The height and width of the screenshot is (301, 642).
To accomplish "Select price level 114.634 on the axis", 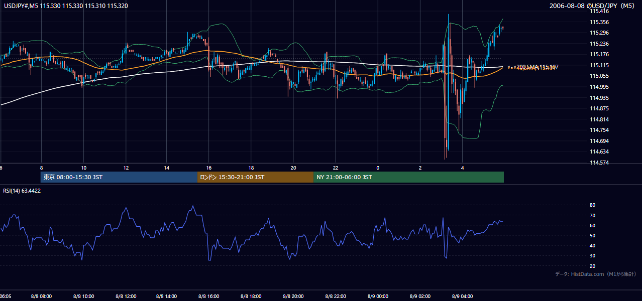I will pos(600,152).
